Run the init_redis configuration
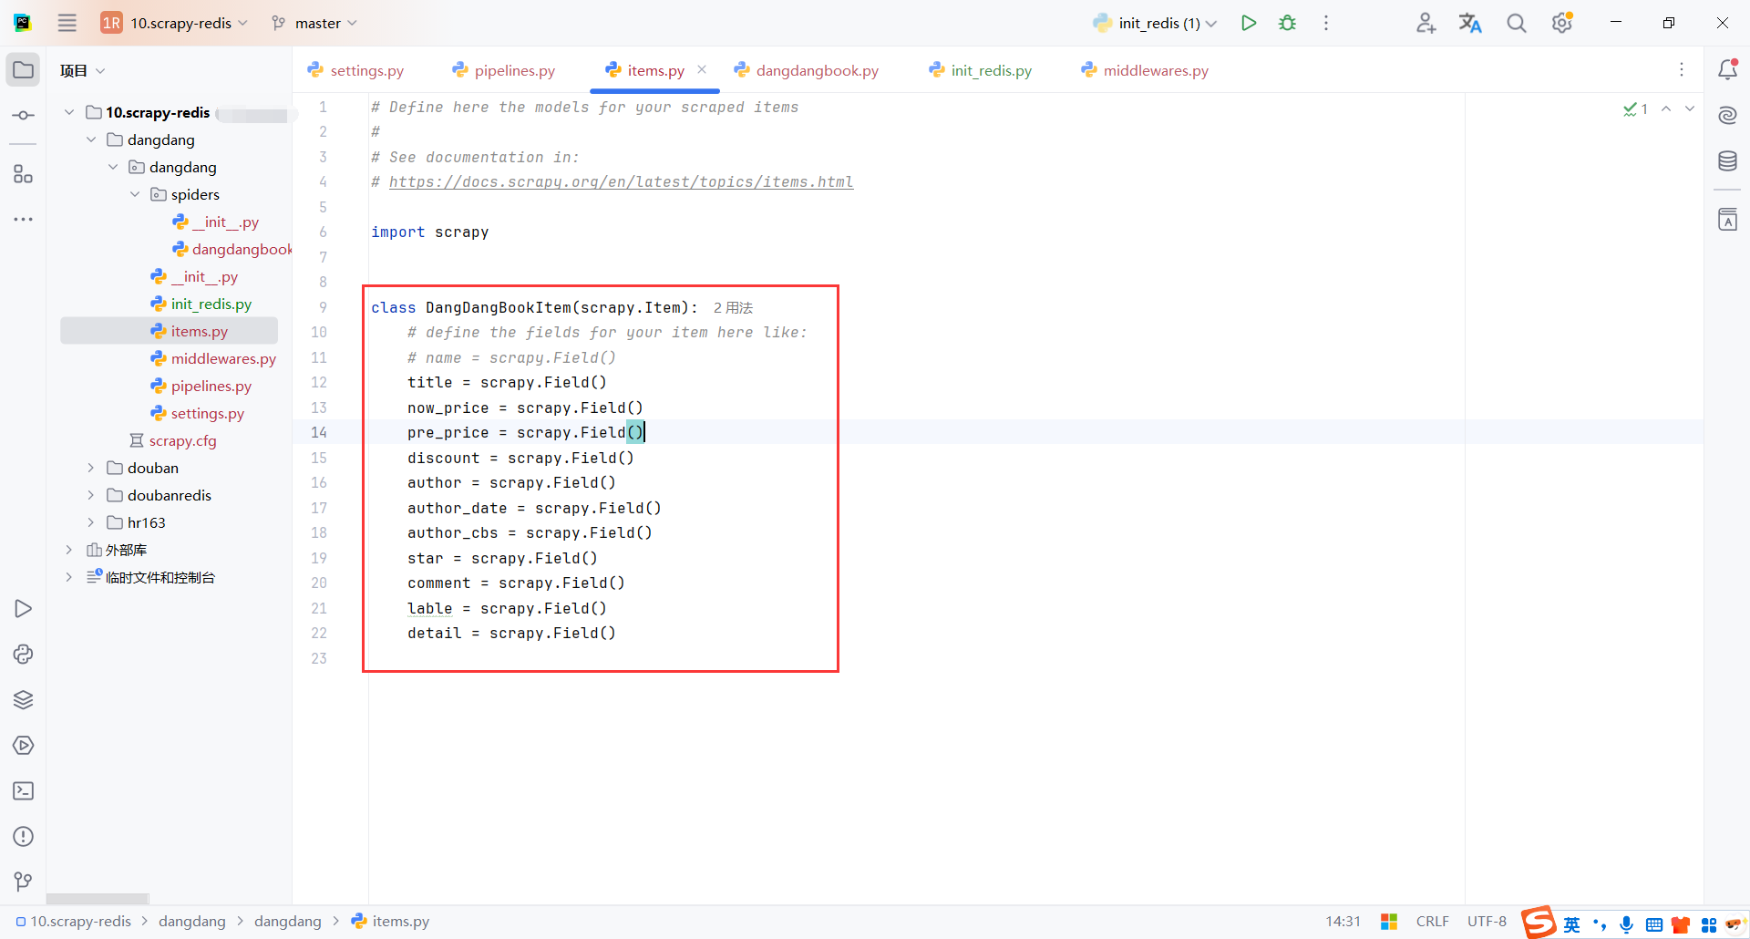The height and width of the screenshot is (939, 1750). pyautogui.click(x=1249, y=23)
